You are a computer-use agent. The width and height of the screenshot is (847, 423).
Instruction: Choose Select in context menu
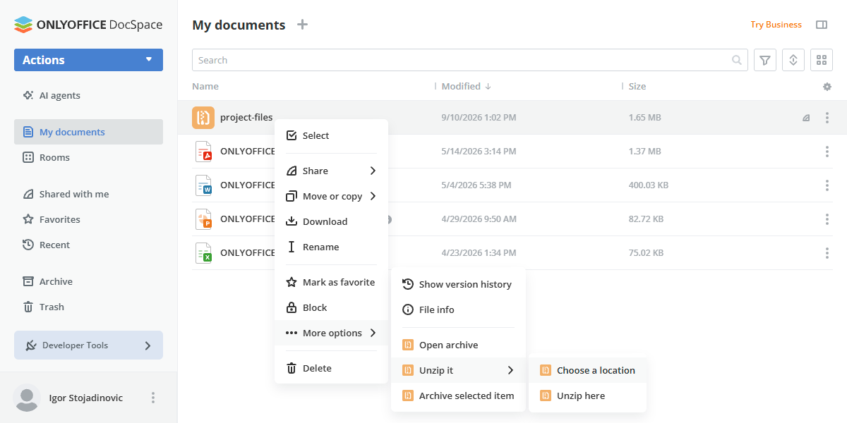tap(331, 135)
